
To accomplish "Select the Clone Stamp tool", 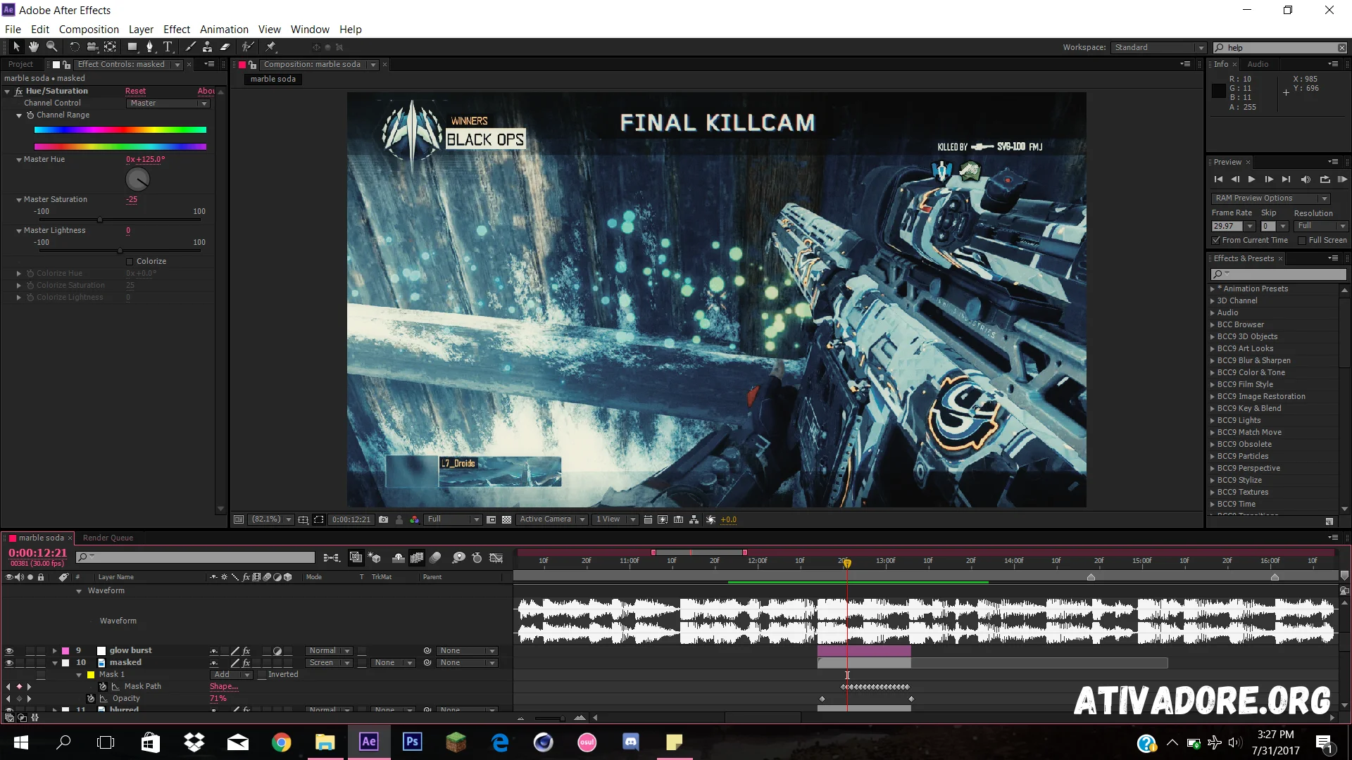I will click(x=207, y=46).
